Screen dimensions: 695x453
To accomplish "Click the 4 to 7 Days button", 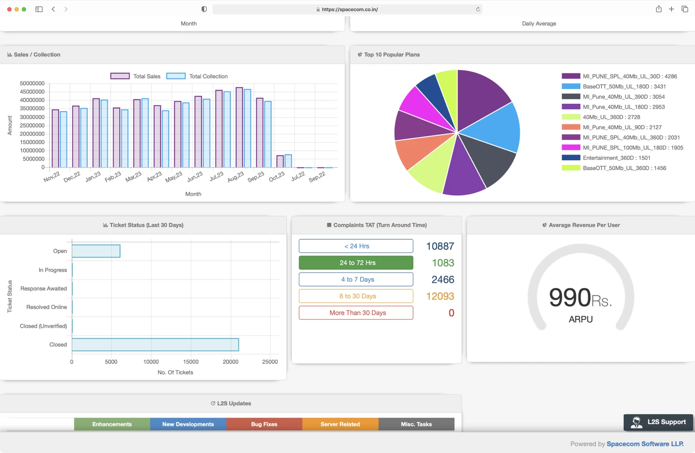I will click(356, 279).
